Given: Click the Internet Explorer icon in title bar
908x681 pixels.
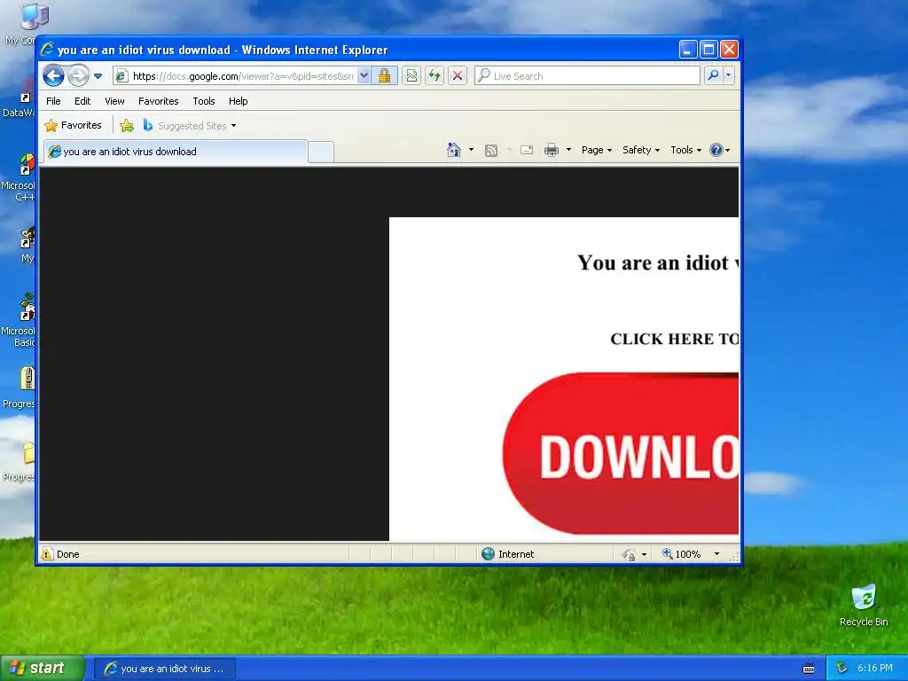Looking at the screenshot, I should tap(48, 50).
